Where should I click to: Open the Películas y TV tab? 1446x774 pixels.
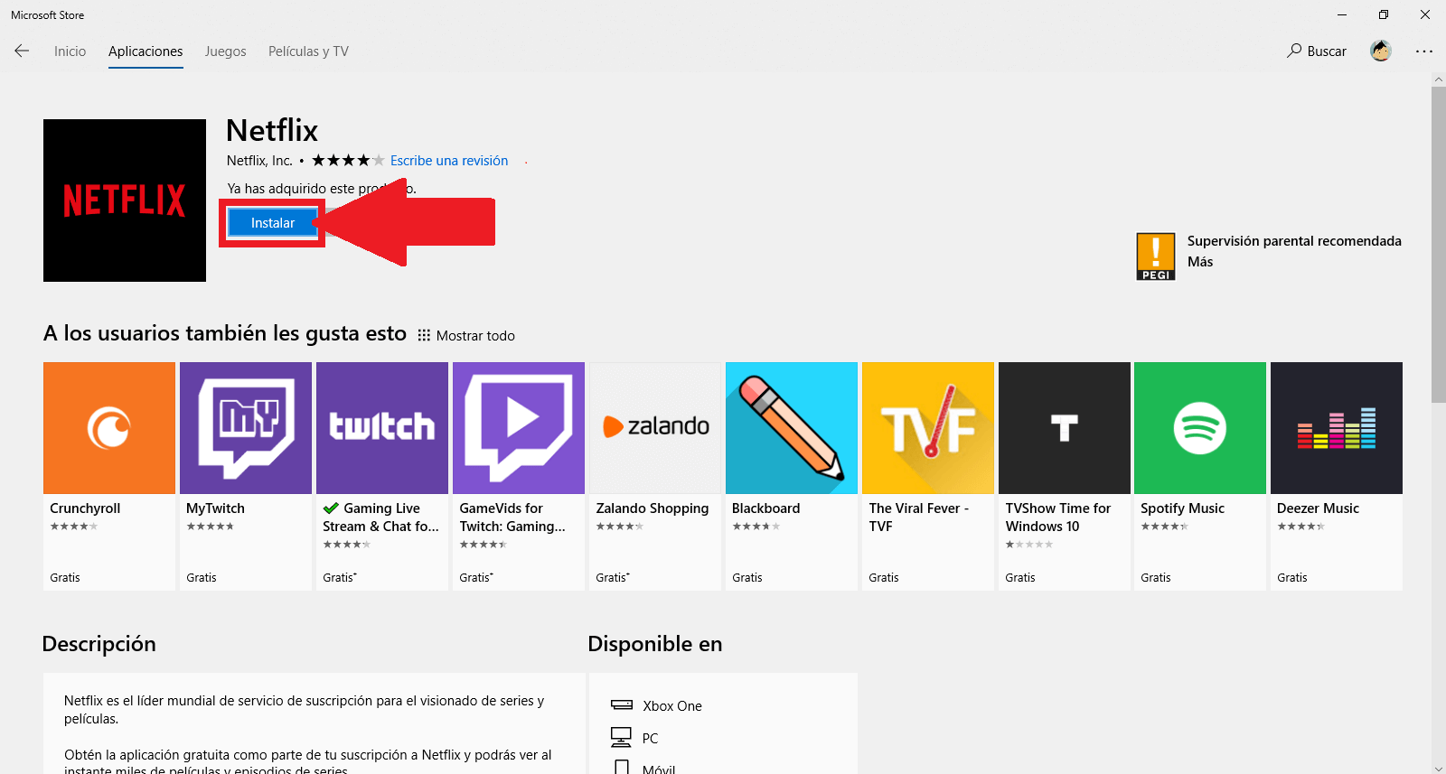[x=308, y=51]
